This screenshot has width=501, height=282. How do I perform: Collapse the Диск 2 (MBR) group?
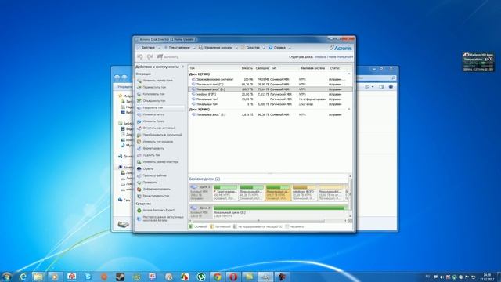(349, 110)
